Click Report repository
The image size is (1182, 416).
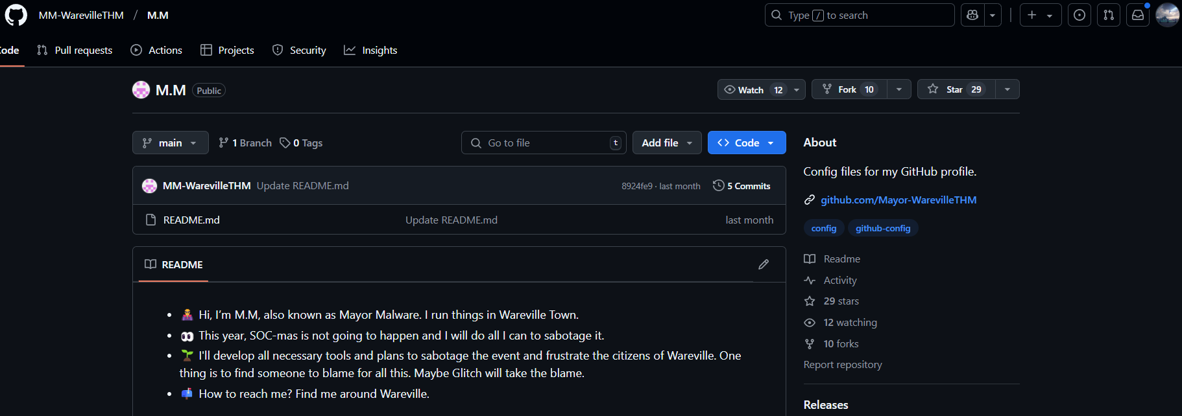coord(843,364)
